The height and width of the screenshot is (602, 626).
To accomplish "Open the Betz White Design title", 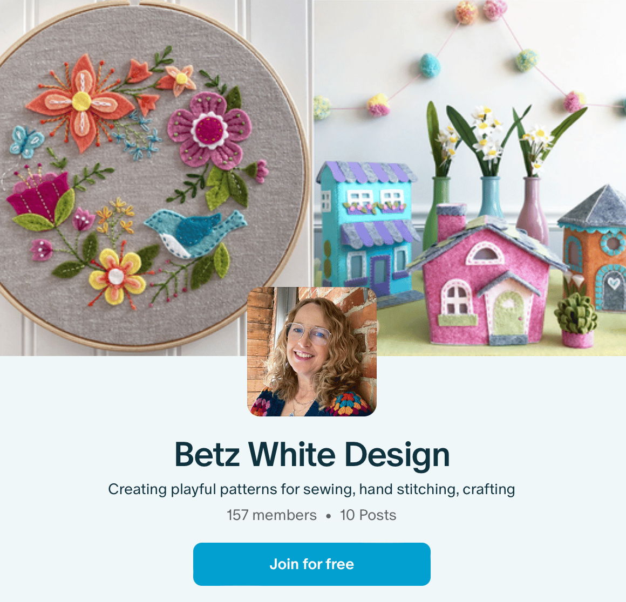I will pos(312,454).
